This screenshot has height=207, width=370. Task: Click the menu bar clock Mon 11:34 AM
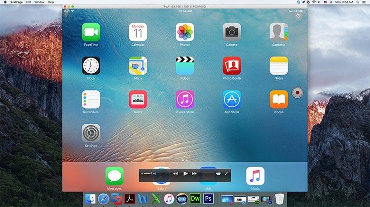[x=344, y=2]
